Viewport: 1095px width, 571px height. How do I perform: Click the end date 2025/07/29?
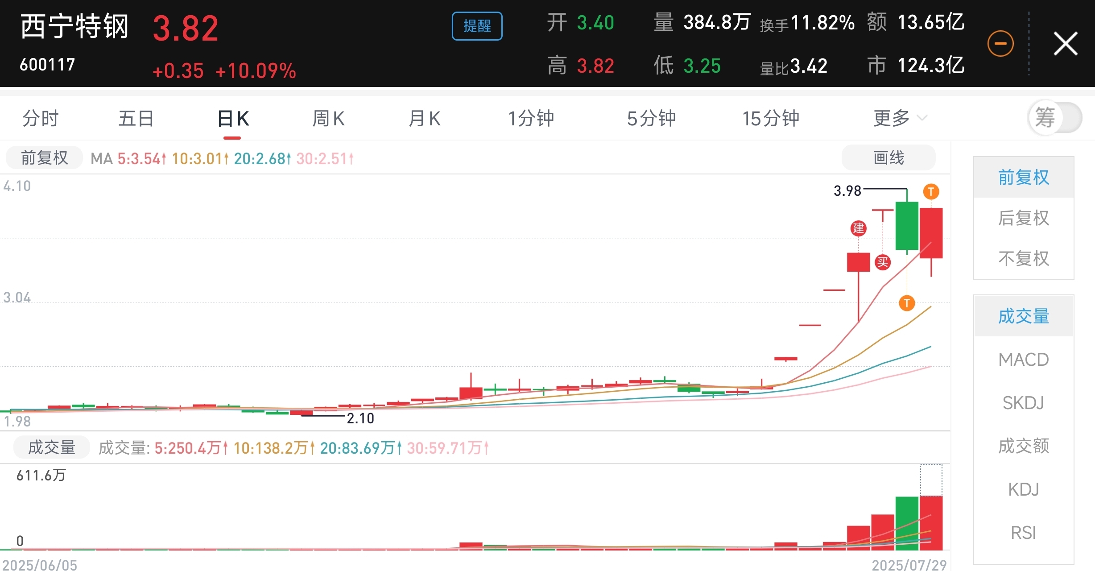coord(909,565)
